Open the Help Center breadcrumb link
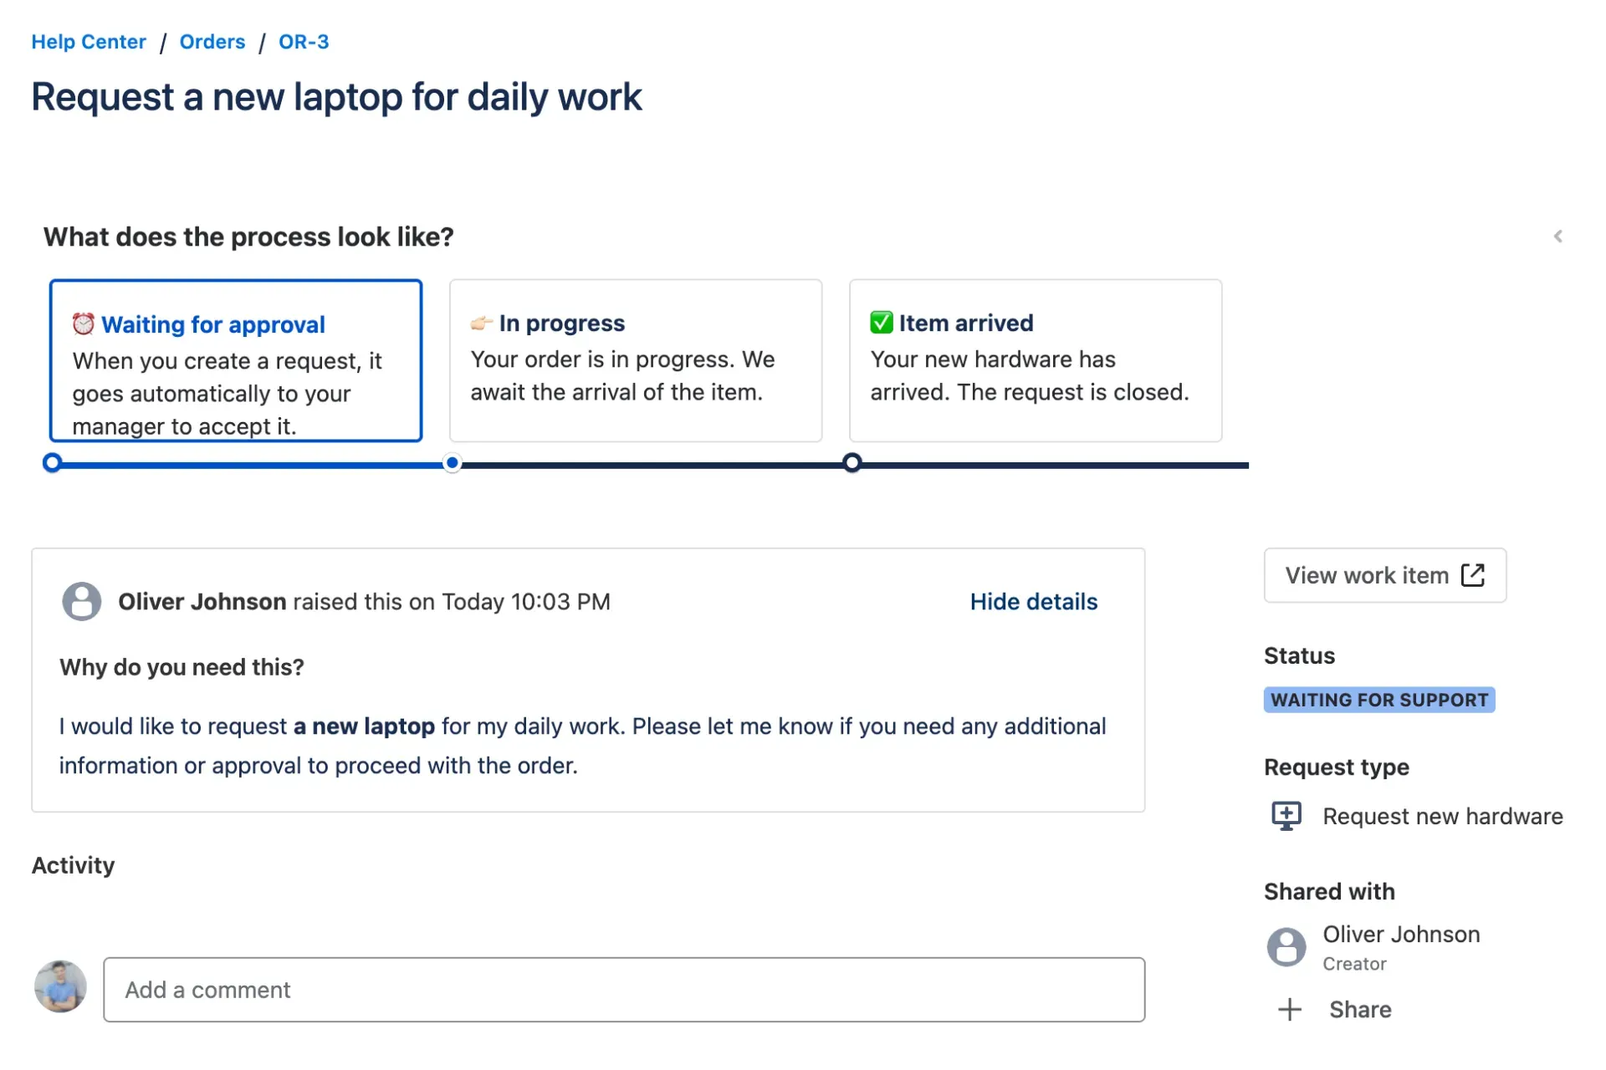Viewport: 1606px width, 1070px height. (x=89, y=42)
